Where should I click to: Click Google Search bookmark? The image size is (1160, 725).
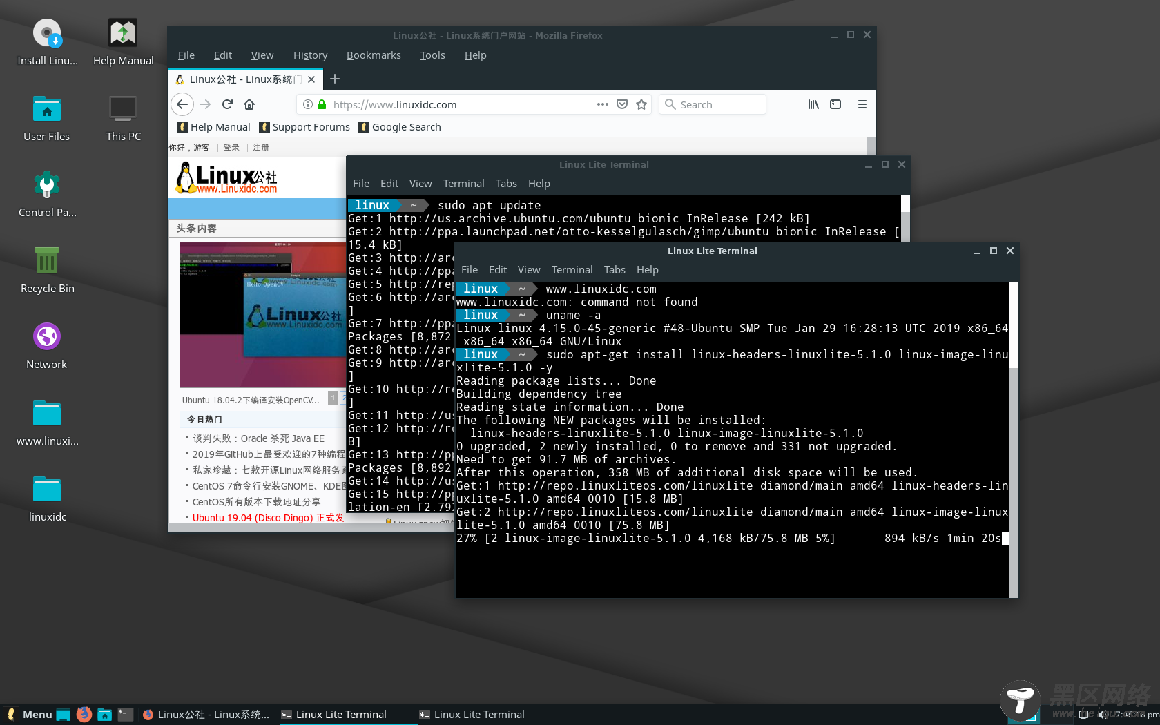[x=400, y=127]
